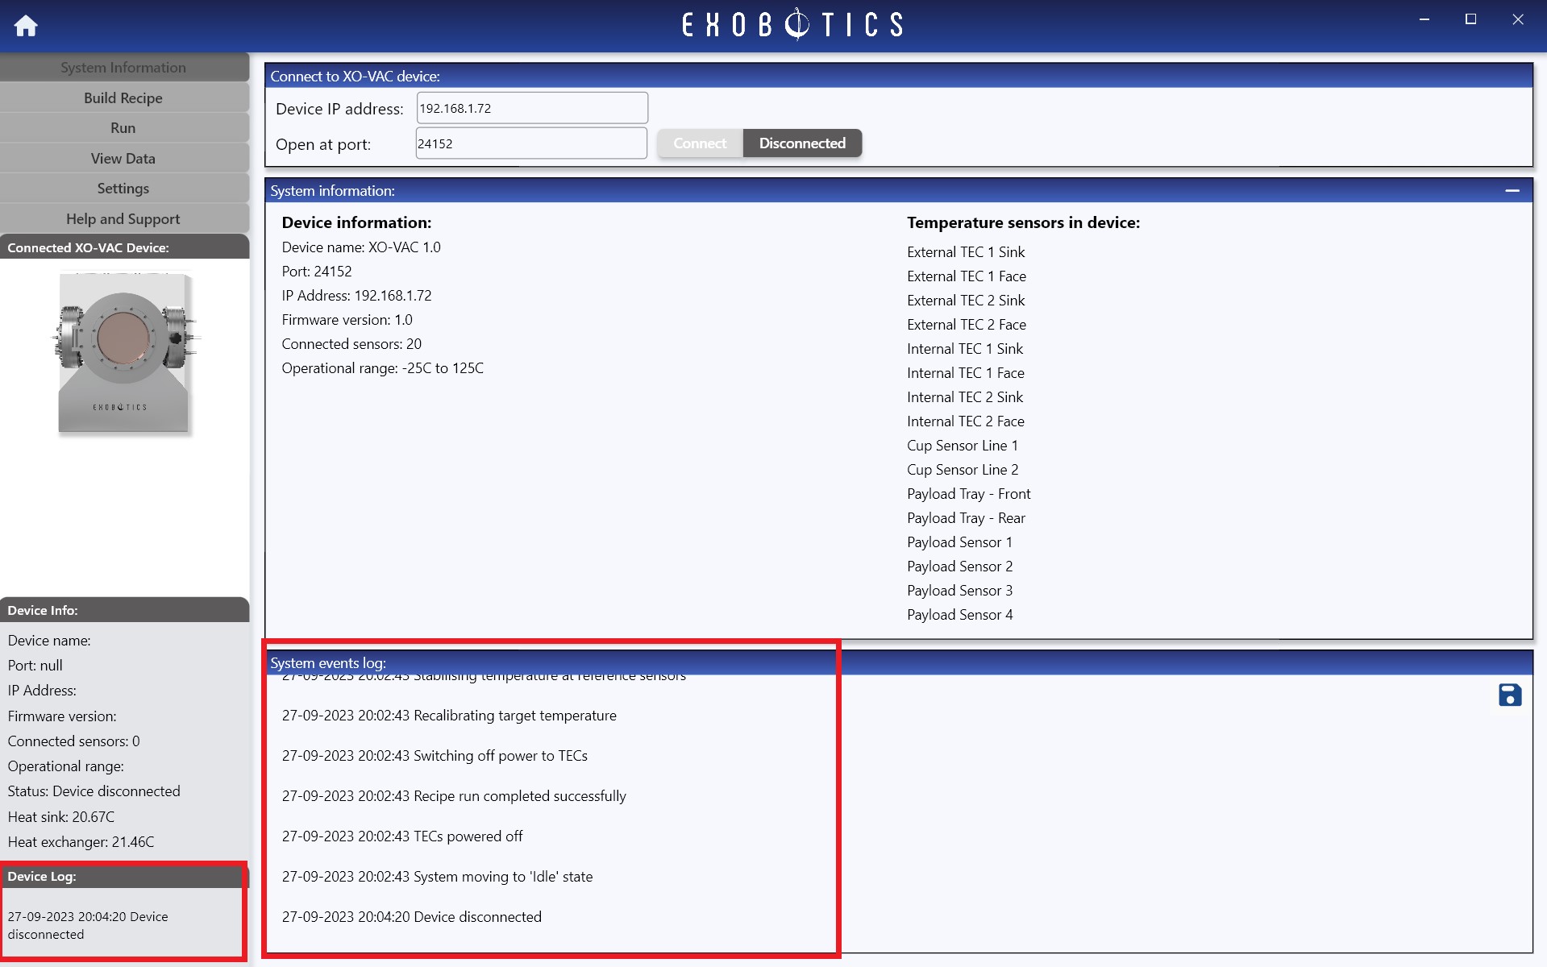
Task: Maximize the application window
Action: tap(1470, 19)
